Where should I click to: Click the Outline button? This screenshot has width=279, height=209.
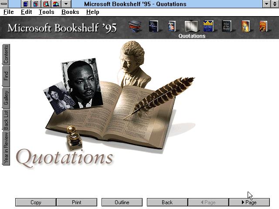coord(122,202)
